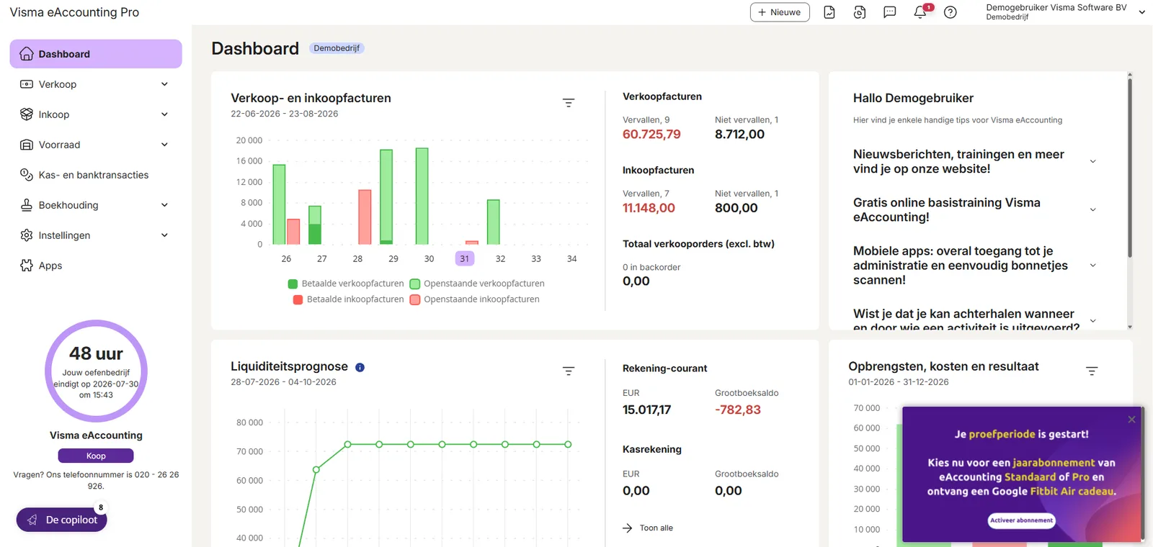The image size is (1153, 547).
Task: Open Inkoop in the sidebar
Action: tap(96, 114)
